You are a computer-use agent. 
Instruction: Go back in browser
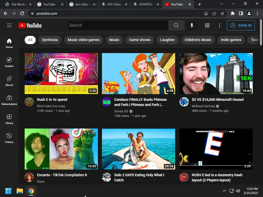pyautogui.click(x=6, y=13)
